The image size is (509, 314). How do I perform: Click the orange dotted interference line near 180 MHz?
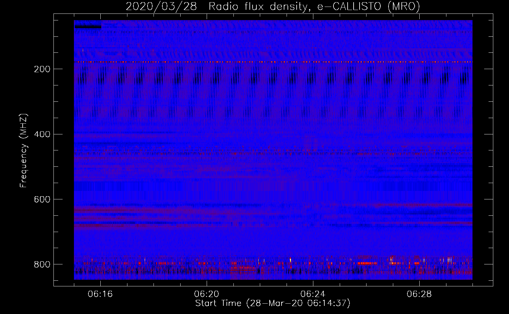(273, 62)
